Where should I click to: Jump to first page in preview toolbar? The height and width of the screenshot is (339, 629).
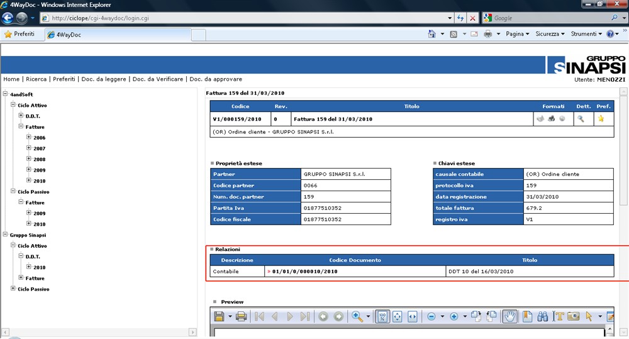click(260, 316)
